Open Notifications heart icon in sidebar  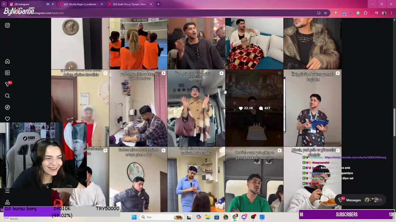pyautogui.click(x=7, y=119)
